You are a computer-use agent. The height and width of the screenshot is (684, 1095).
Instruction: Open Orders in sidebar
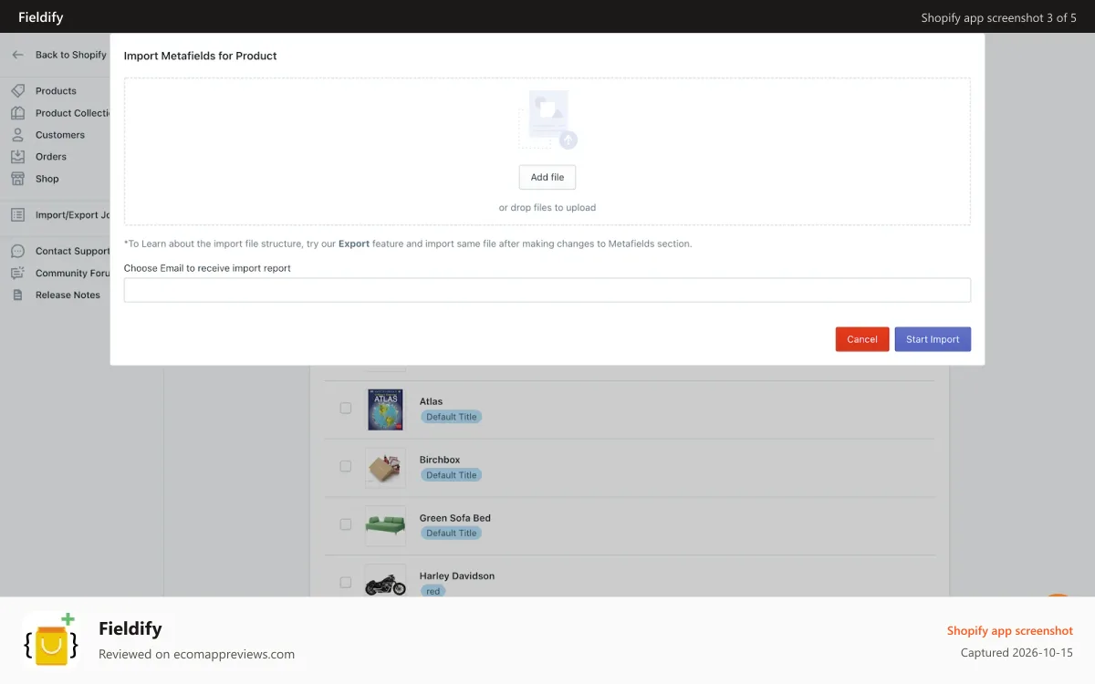(x=51, y=157)
